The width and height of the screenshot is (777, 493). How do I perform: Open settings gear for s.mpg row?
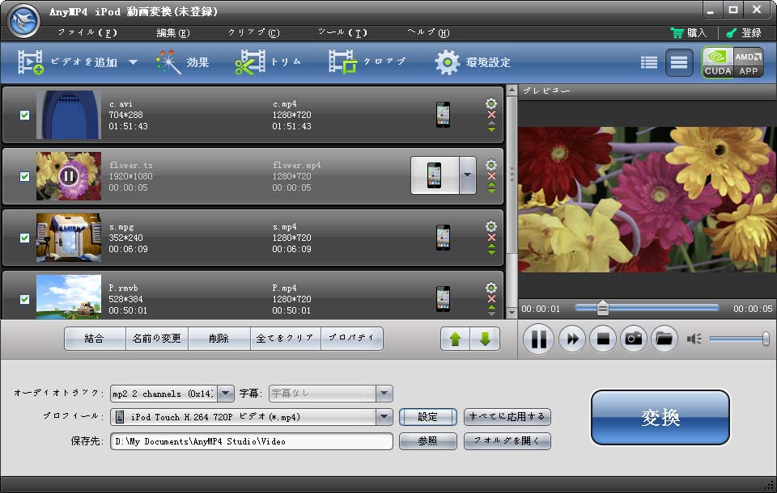(x=491, y=226)
